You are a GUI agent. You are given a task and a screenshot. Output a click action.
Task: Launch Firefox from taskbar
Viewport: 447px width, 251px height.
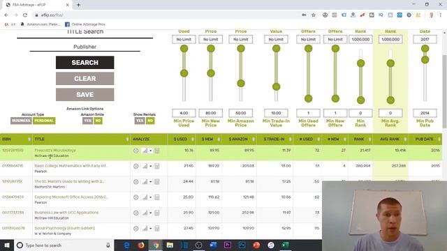pos(141,245)
